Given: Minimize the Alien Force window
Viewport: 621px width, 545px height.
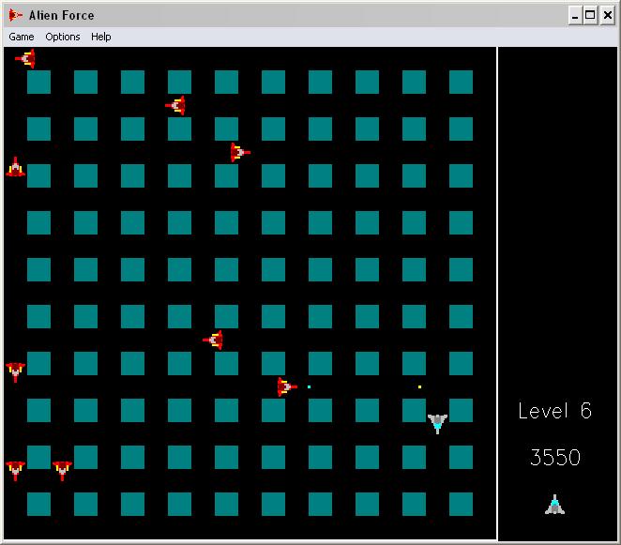Looking at the screenshot, I should pyautogui.click(x=575, y=15).
